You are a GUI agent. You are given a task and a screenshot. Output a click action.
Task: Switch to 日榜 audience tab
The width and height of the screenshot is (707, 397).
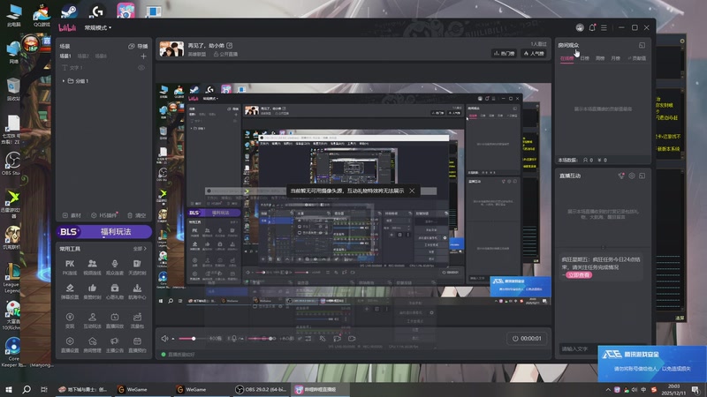(584, 58)
